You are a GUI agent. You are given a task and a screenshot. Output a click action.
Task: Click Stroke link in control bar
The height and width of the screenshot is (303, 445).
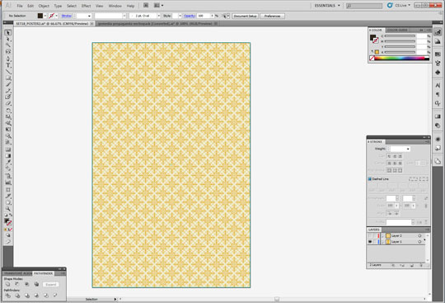click(67, 16)
